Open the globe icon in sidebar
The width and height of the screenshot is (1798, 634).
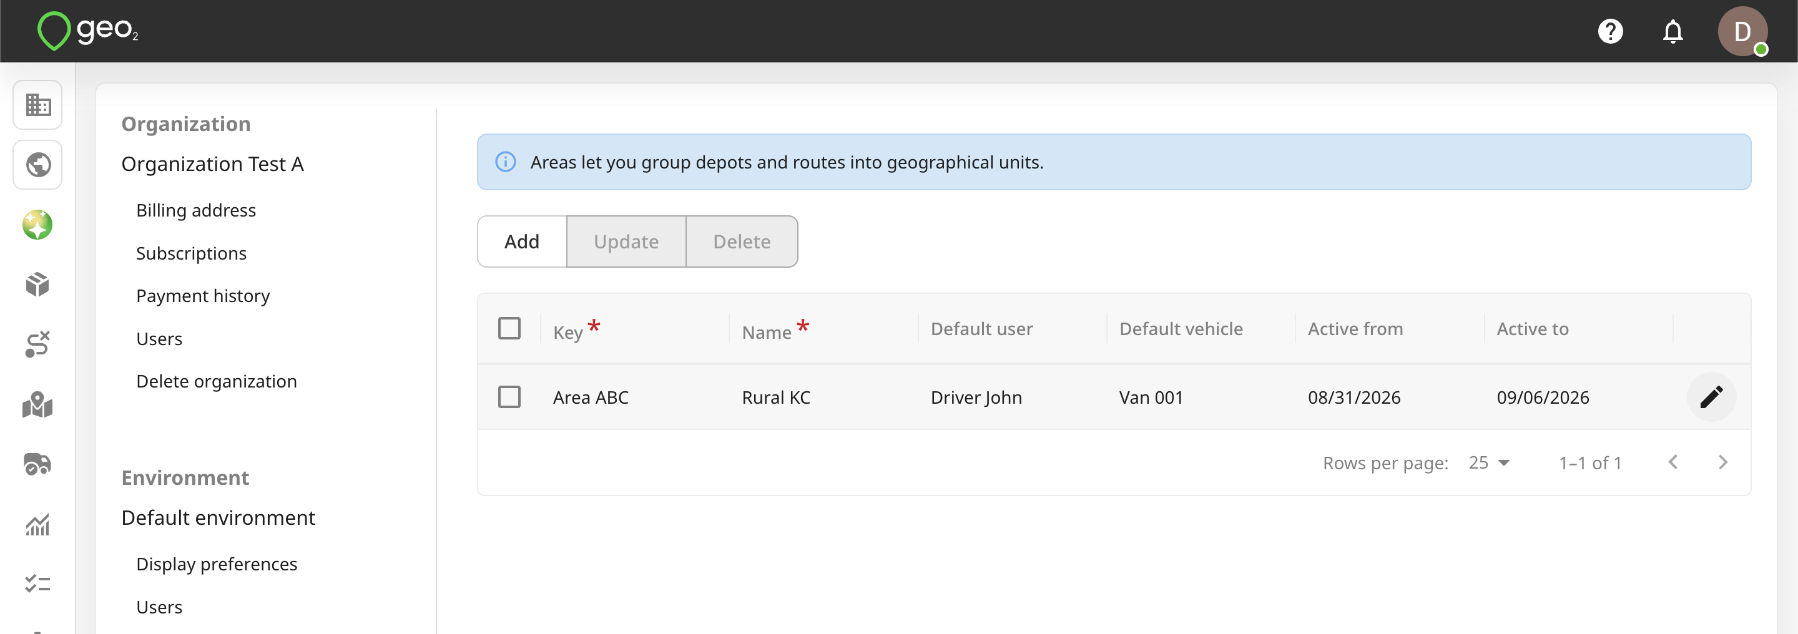click(x=37, y=165)
